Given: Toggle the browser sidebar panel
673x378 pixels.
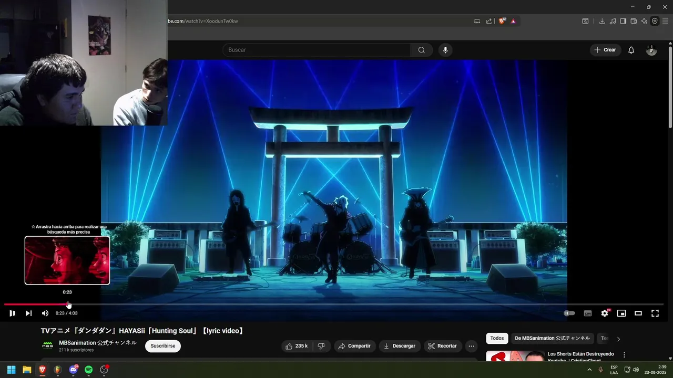Looking at the screenshot, I should [x=623, y=21].
